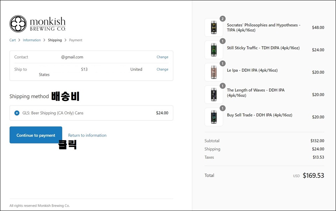Click the Buy Sell Trade $20.00 price
Screen dimensions: 336x211
click(x=318, y=117)
